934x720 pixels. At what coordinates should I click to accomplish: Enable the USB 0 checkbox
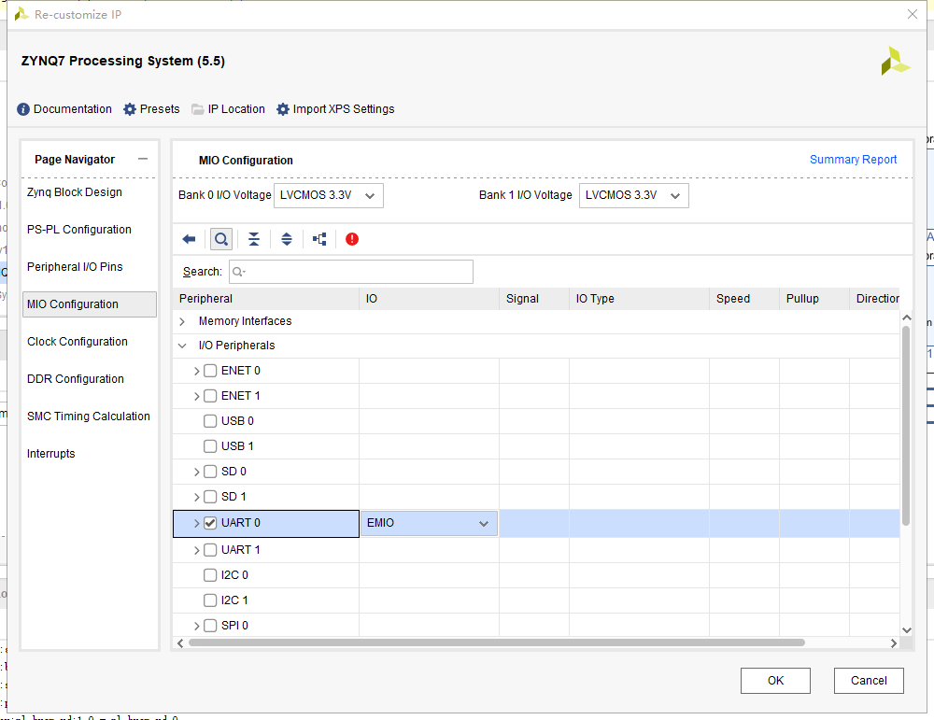tap(210, 421)
